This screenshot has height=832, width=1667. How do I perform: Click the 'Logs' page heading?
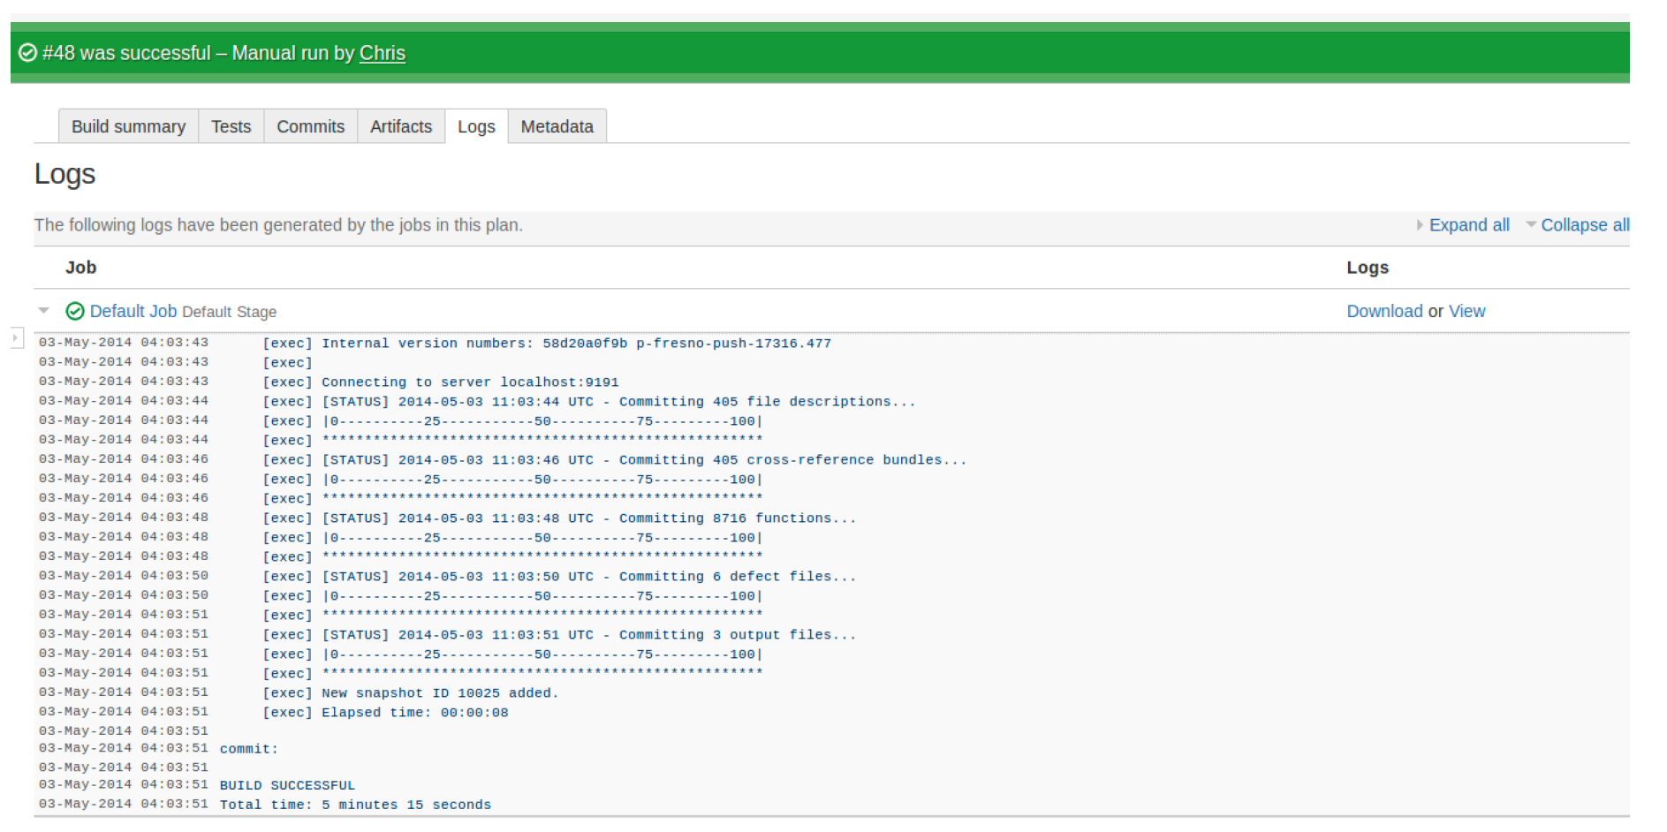[x=64, y=175]
